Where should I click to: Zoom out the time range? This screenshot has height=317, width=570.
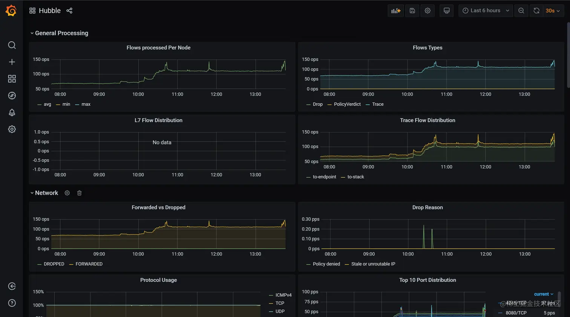(521, 11)
